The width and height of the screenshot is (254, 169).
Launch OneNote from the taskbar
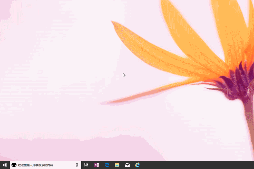[x=96, y=165]
